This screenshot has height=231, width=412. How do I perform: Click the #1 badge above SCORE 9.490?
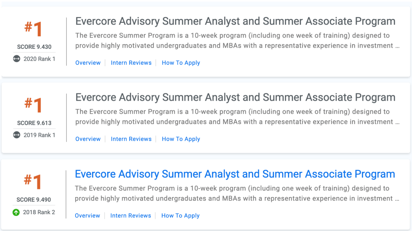click(33, 182)
